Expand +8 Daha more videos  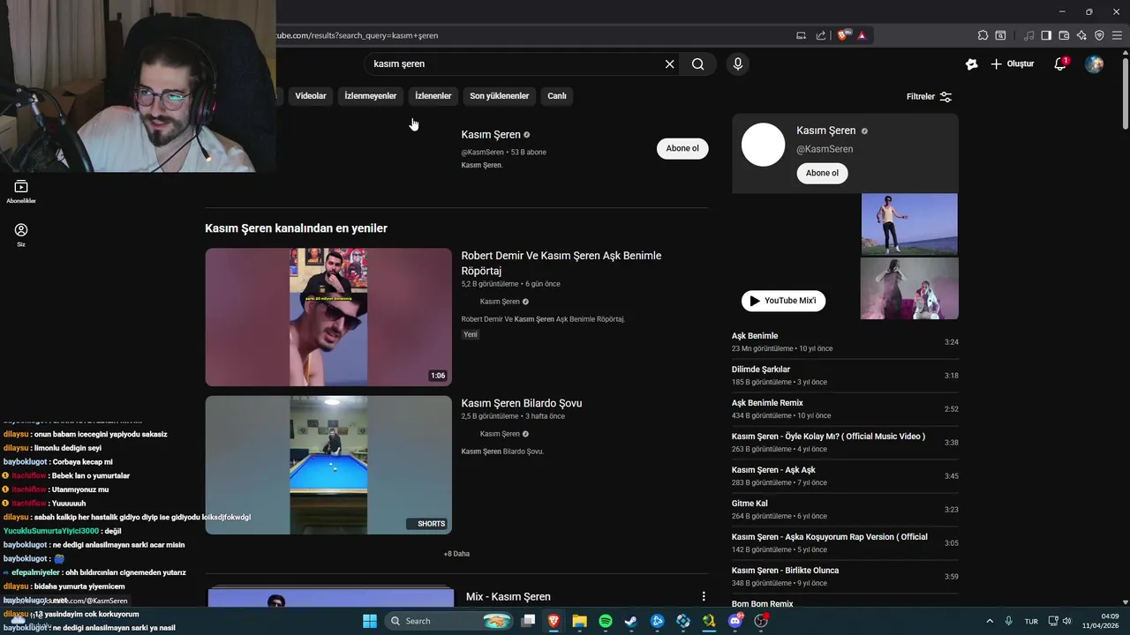coord(456,554)
